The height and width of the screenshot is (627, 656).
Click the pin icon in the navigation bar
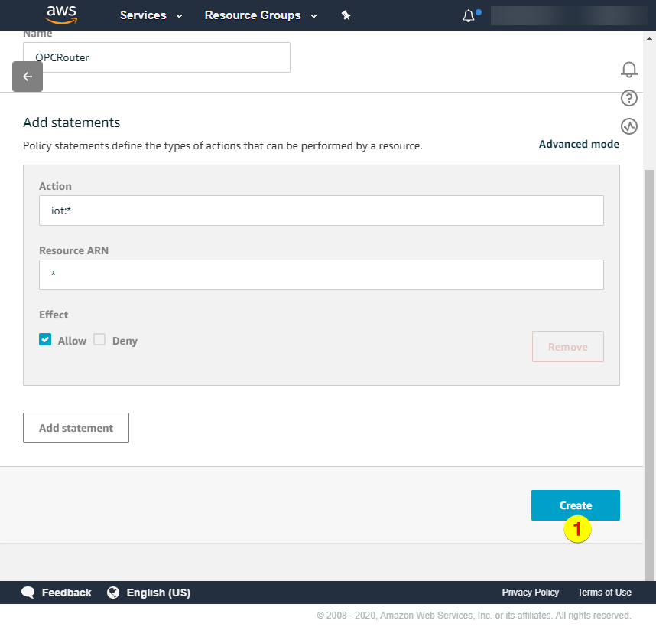coord(346,15)
